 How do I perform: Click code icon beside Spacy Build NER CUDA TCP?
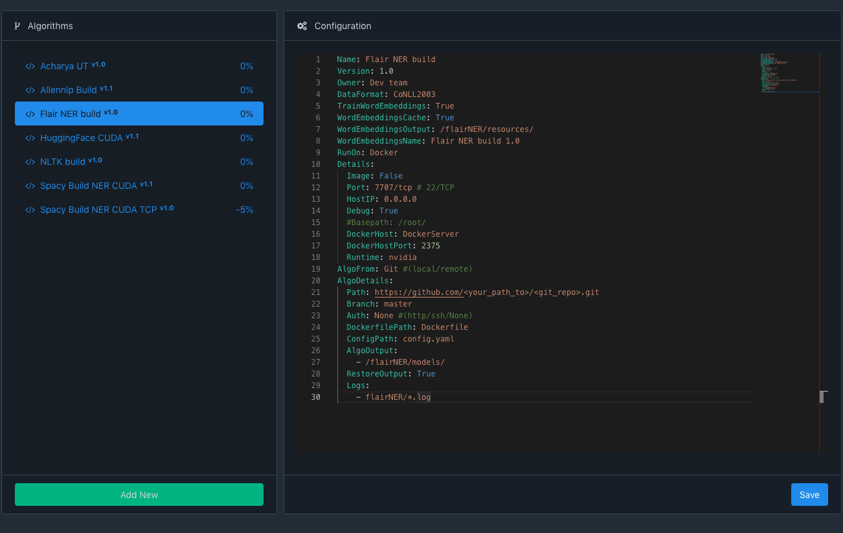tap(30, 210)
